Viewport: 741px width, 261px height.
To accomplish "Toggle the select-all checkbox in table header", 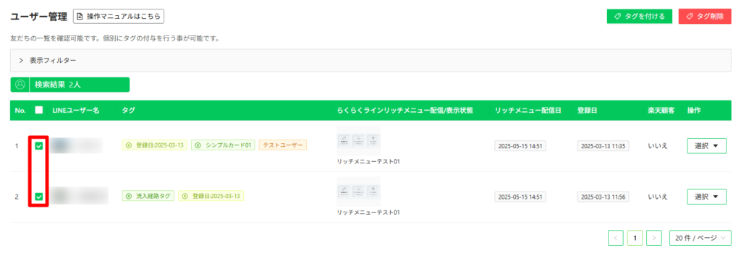I will pyautogui.click(x=39, y=110).
